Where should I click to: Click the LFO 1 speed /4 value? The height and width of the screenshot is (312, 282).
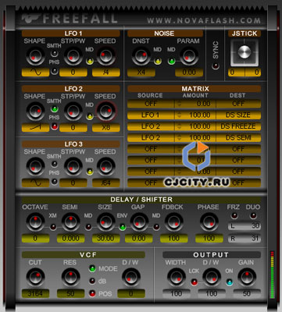(106, 72)
